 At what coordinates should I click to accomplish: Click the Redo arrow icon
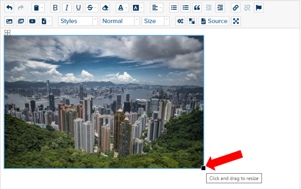click(x=21, y=8)
